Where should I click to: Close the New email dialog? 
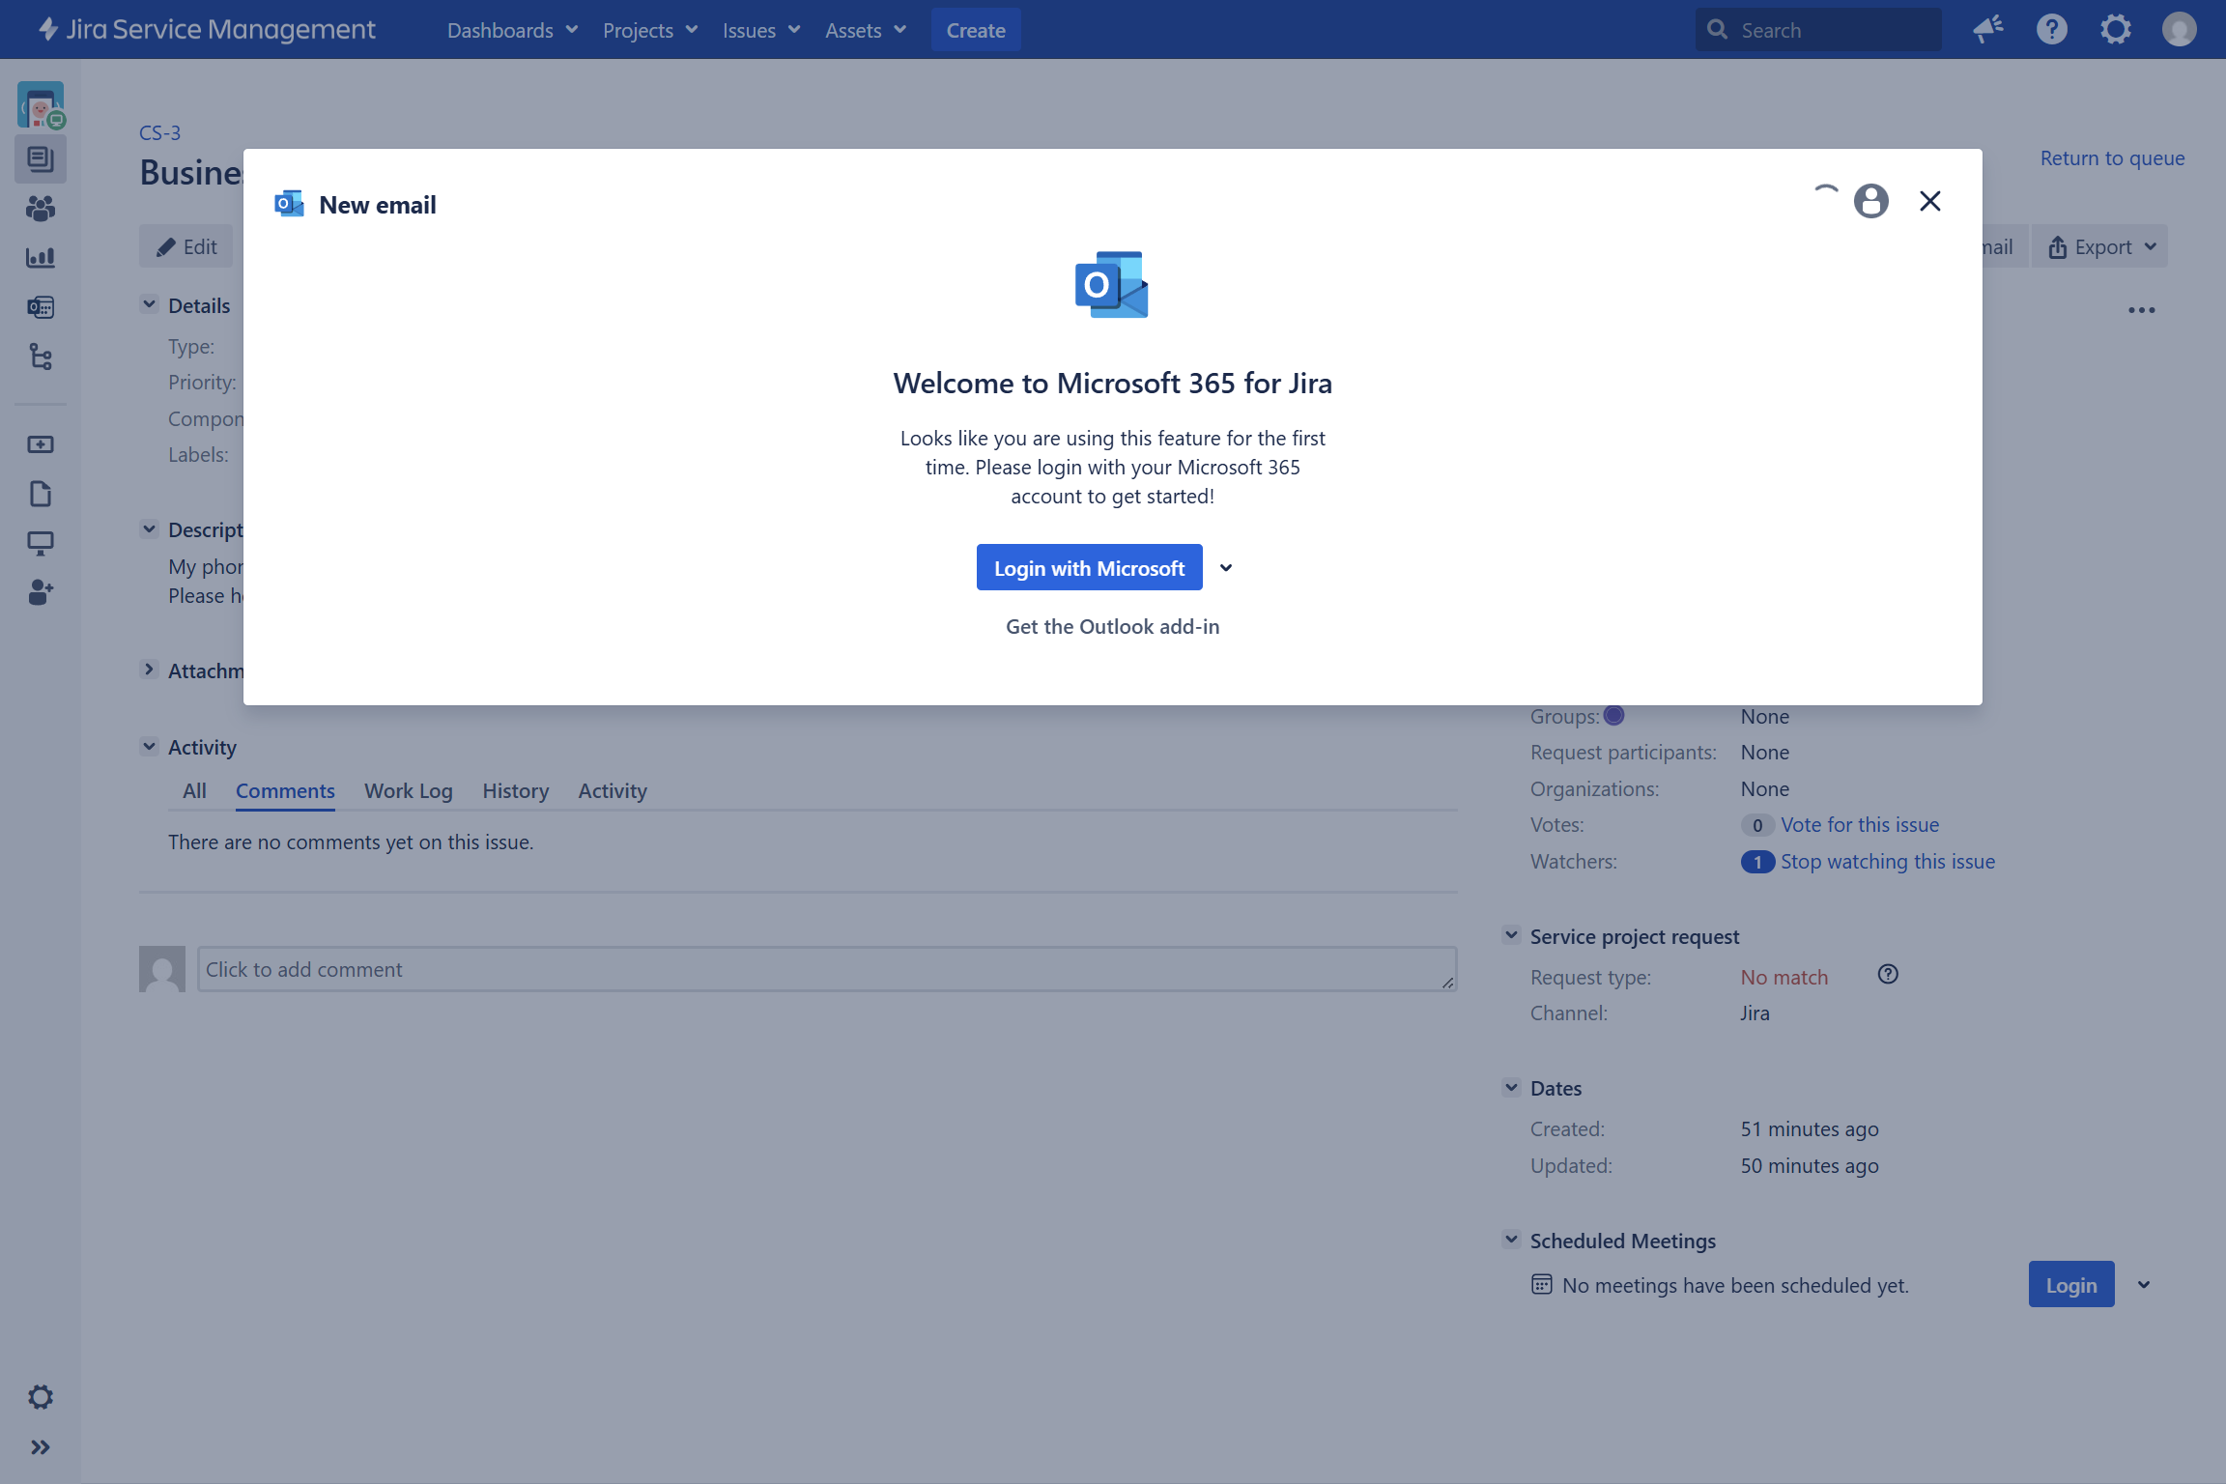point(1929,201)
